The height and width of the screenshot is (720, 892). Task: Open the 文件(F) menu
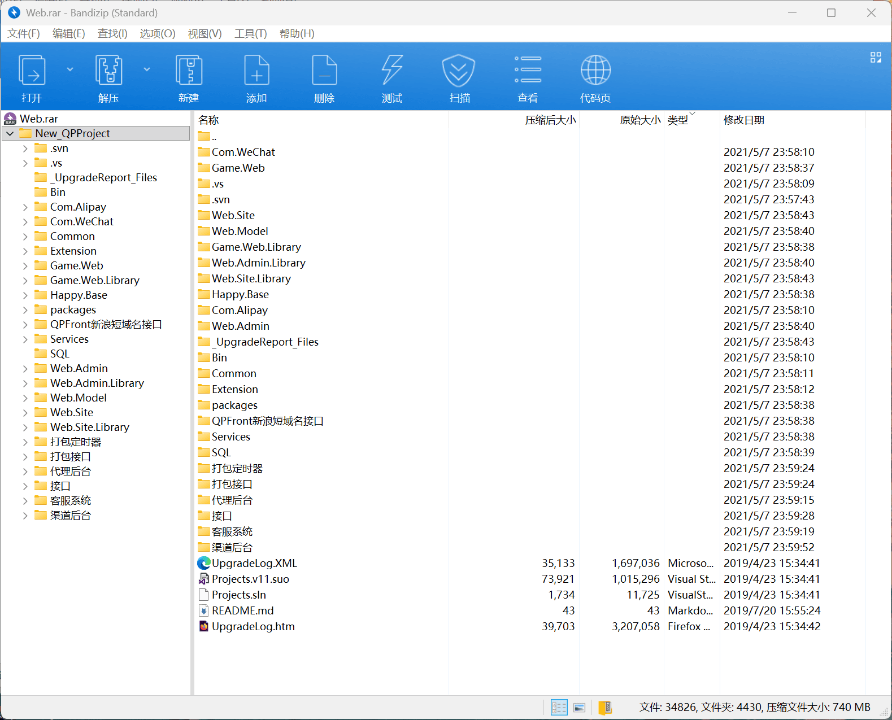point(24,34)
